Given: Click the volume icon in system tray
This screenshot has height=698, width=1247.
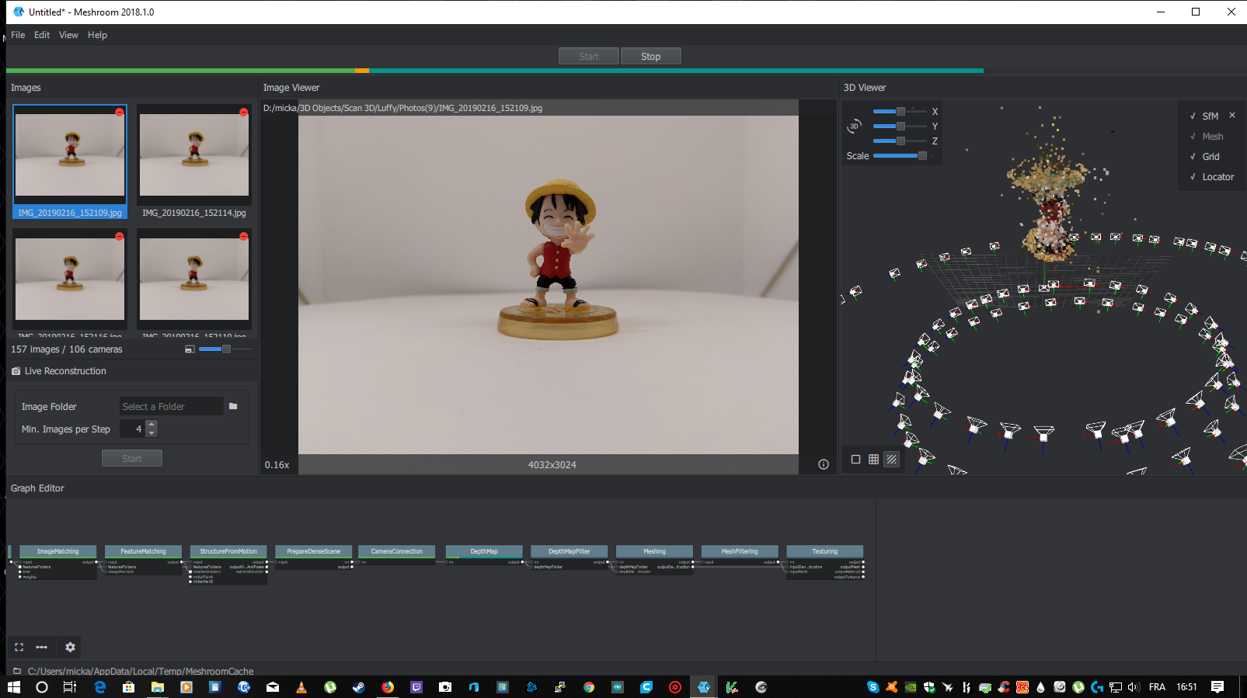Looking at the screenshot, I should pyautogui.click(x=1133, y=687).
